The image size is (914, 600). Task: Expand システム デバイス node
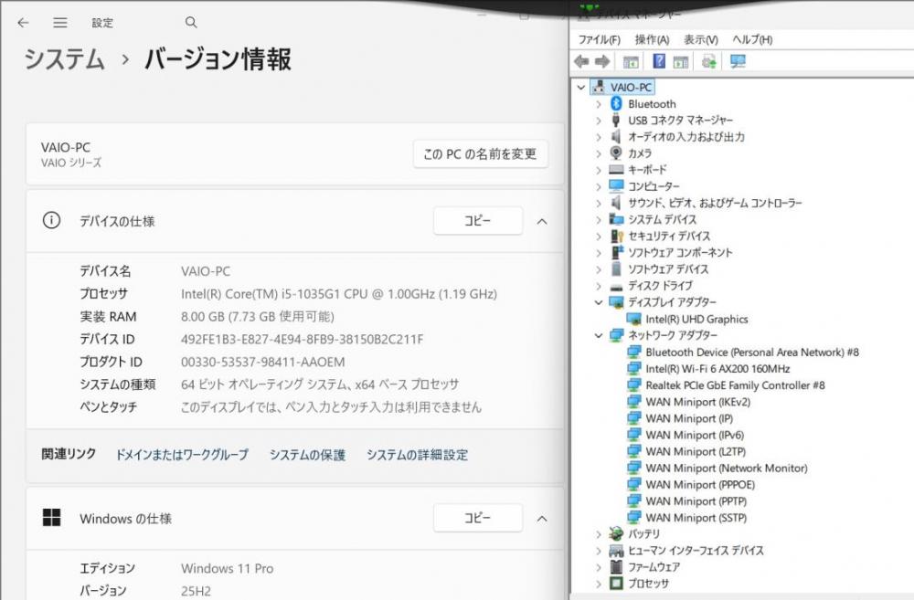pyautogui.click(x=598, y=220)
